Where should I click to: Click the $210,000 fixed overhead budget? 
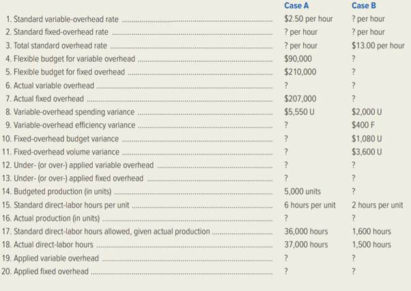[300, 72]
